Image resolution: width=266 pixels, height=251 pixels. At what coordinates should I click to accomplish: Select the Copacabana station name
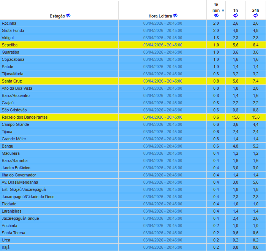pyautogui.click(x=13, y=59)
